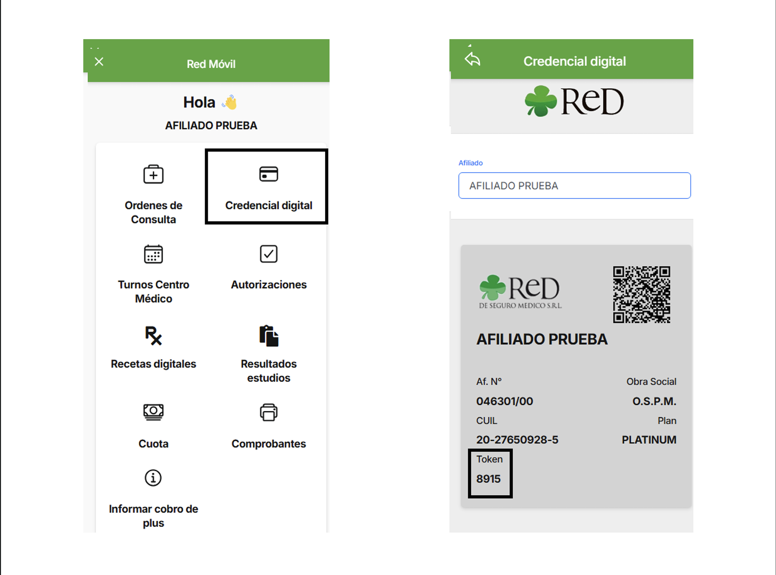Click CUIL value 20-27650928-5

517,440
